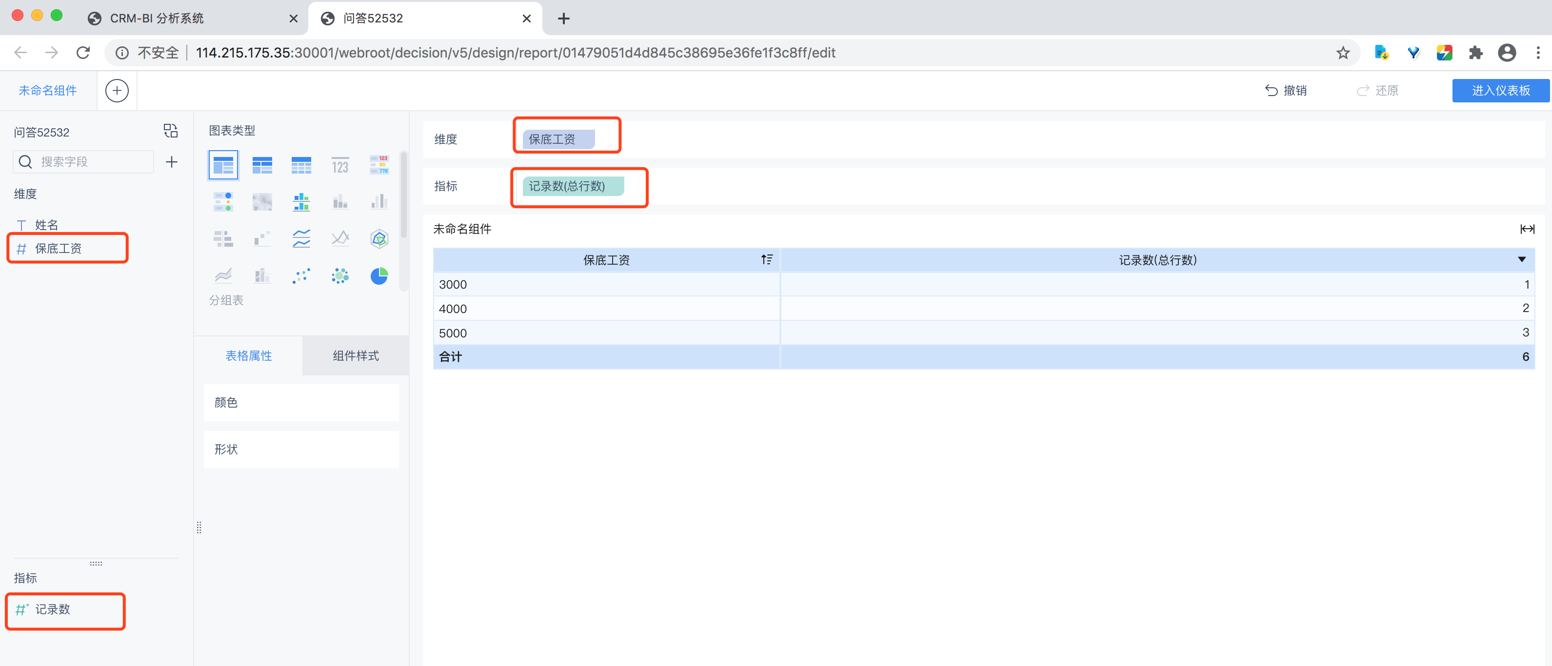The width and height of the screenshot is (1552, 666).
Task: Open the 记录数(总行数) column dropdown arrow
Action: coord(1521,259)
